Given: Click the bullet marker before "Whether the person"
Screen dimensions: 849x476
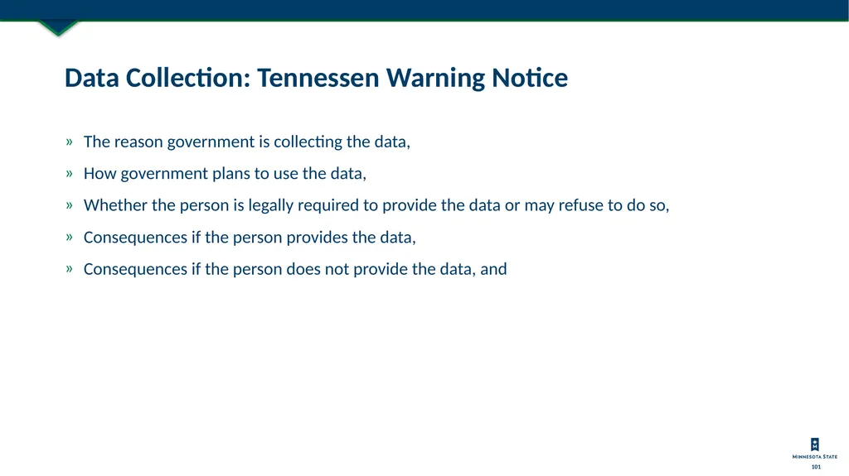Looking at the screenshot, I should (x=70, y=205).
